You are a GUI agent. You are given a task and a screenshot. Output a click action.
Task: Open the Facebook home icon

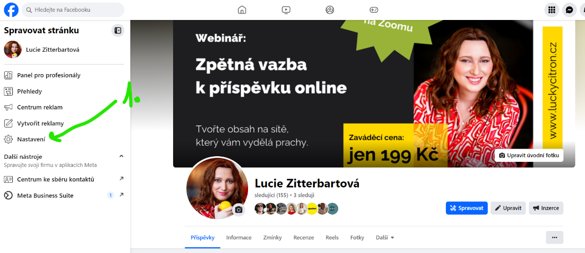pyautogui.click(x=242, y=10)
